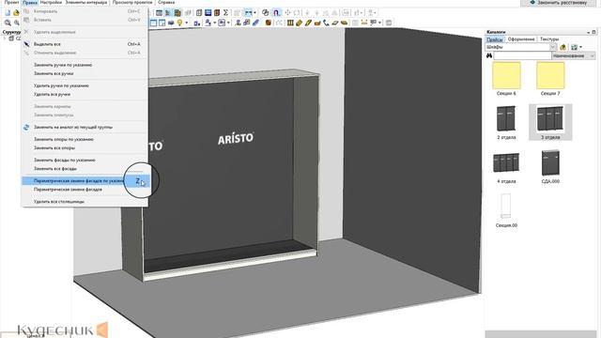Choose Заменить опоры по указанию
601x338 pixels.
click(85, 139)
